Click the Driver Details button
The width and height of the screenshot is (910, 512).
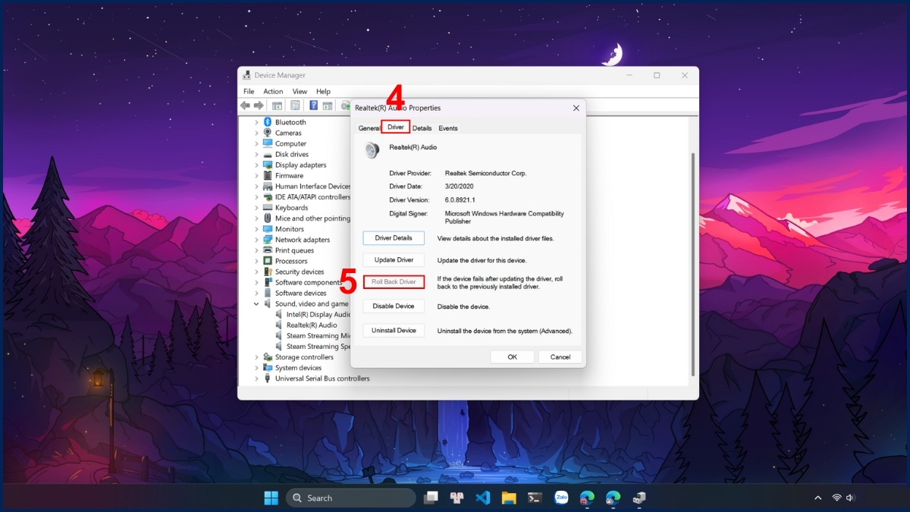394,237
